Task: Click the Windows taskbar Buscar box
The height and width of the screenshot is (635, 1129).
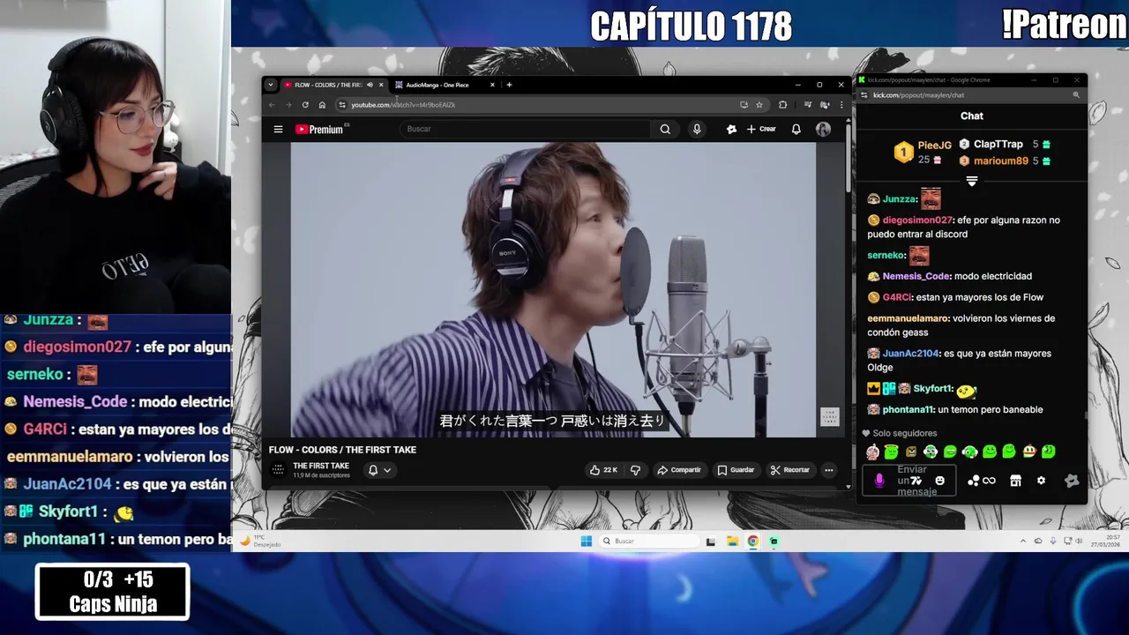Action: (x=650, y=542)
